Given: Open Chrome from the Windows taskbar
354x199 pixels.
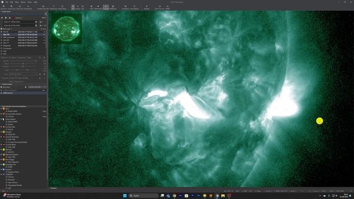Looking at the screenshot, I should click(174, 196).
